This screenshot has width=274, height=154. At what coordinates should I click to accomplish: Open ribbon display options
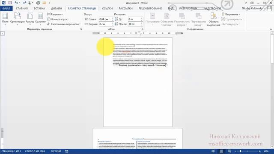coord(252,3)
